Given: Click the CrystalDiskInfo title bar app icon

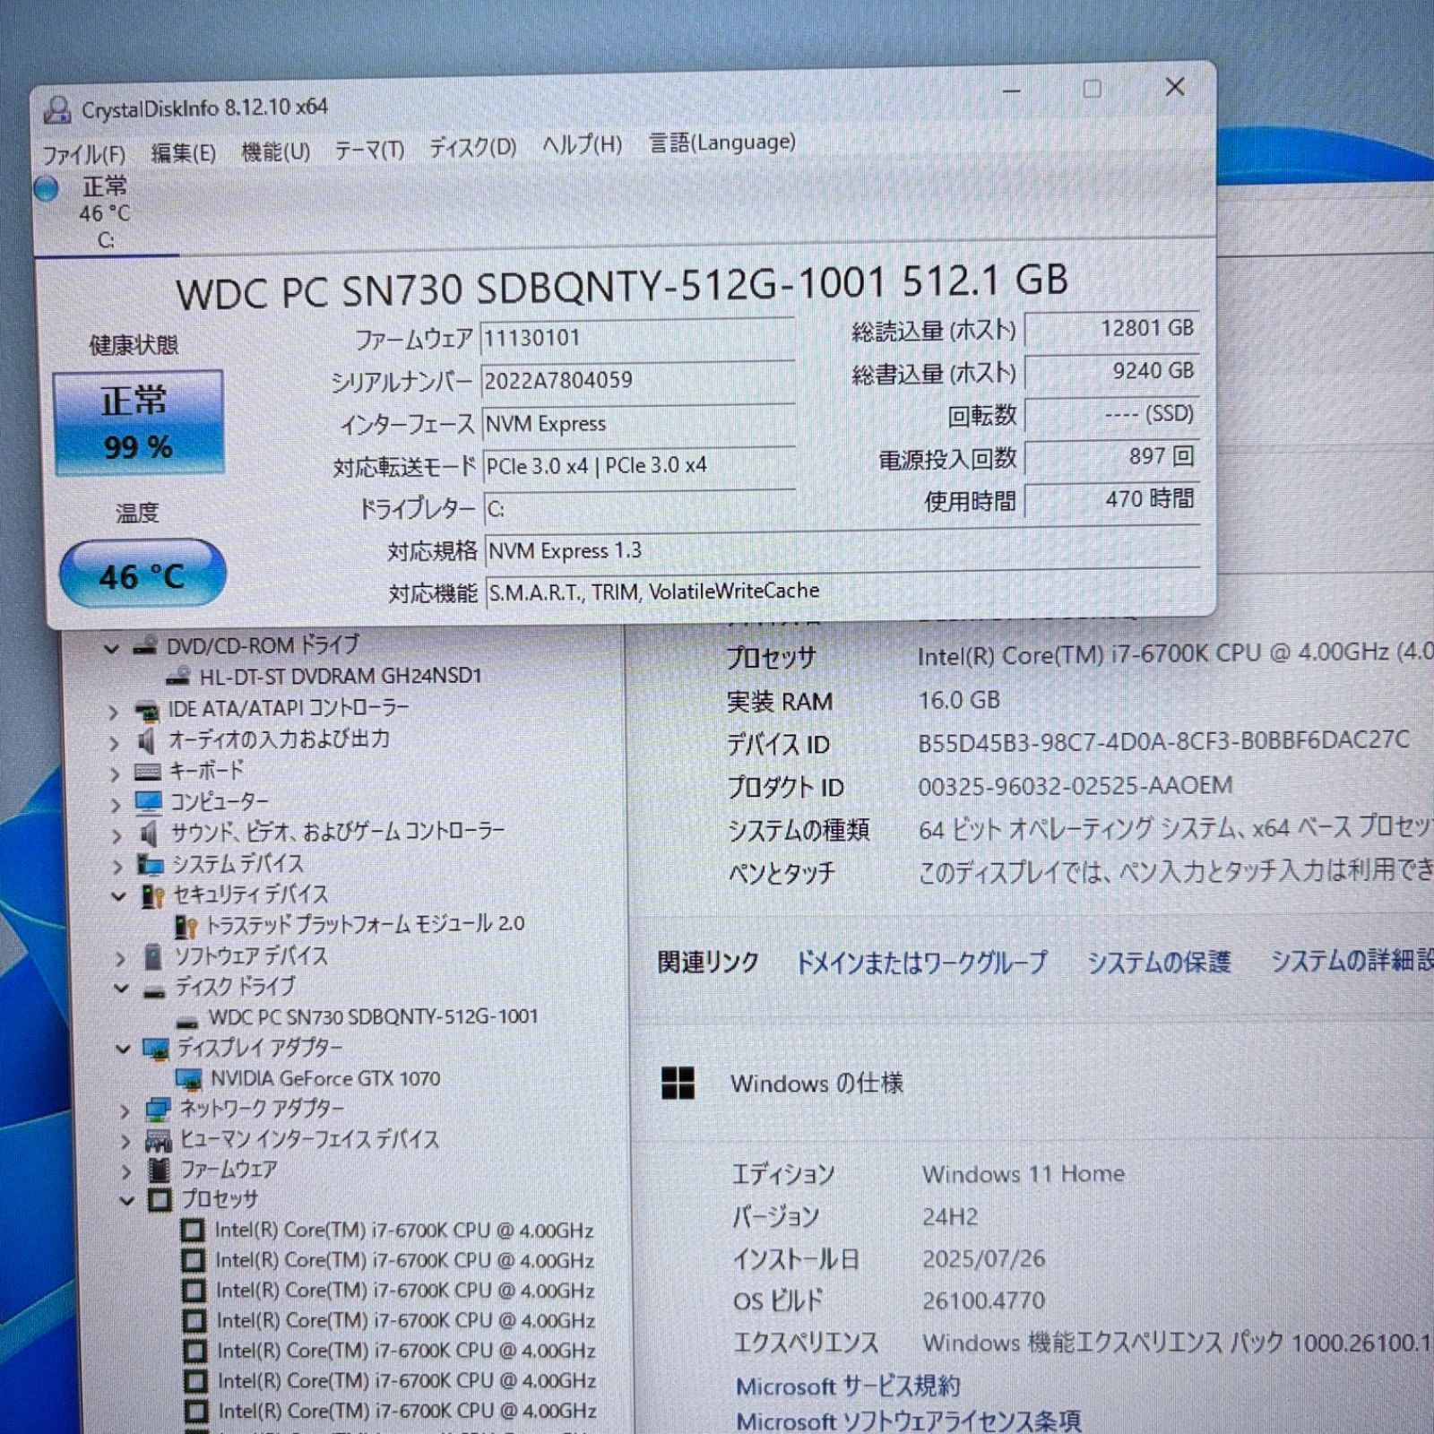Looking at the screenshot, I should pyautogui.click(x=57, y=110).
